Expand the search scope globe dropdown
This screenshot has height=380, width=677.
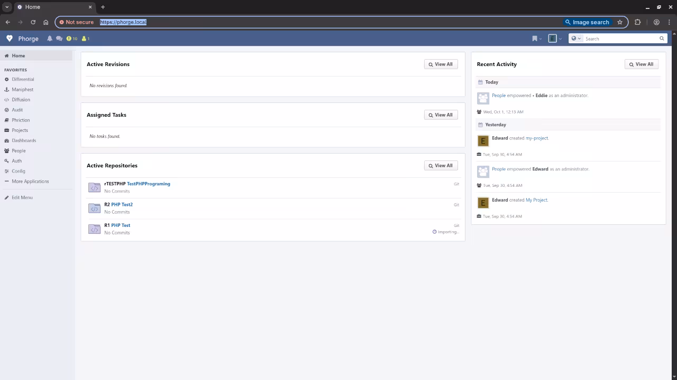pos(575,39)
